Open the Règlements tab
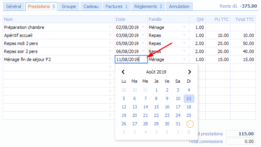 (148, 6)
